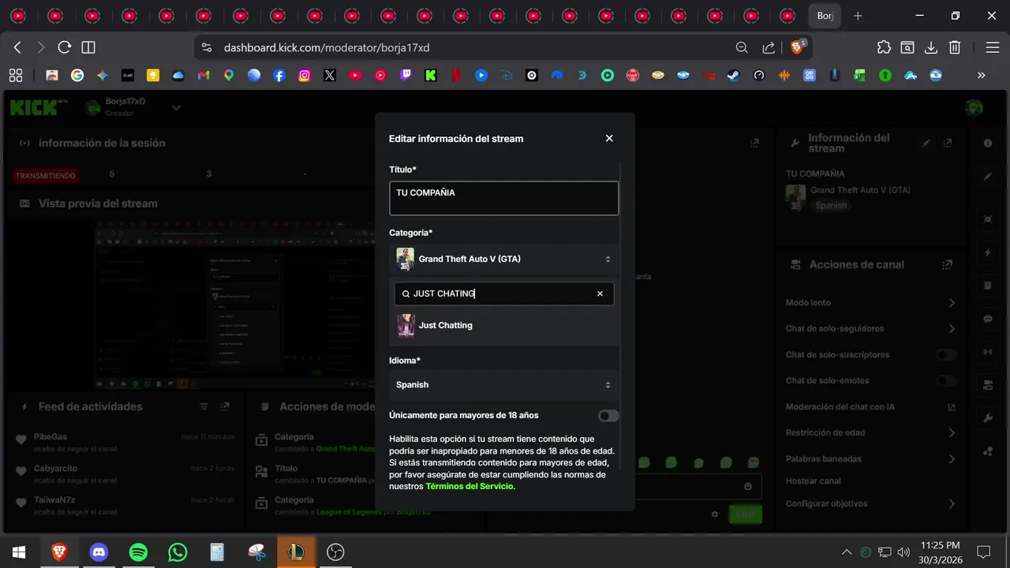This screenshot has width=1010, height=568.
Task: Open Moderación del chat con IA external link
Action: 952,407
